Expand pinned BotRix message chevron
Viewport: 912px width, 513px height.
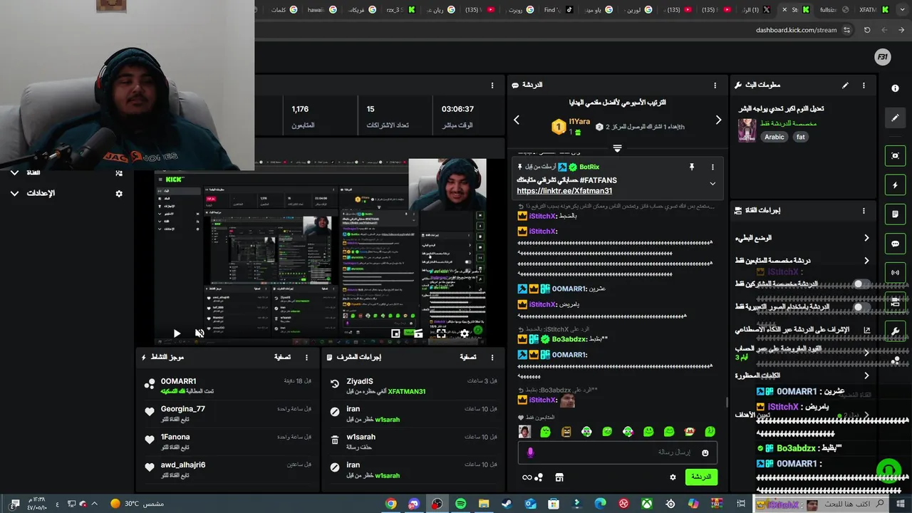[712, 184]
